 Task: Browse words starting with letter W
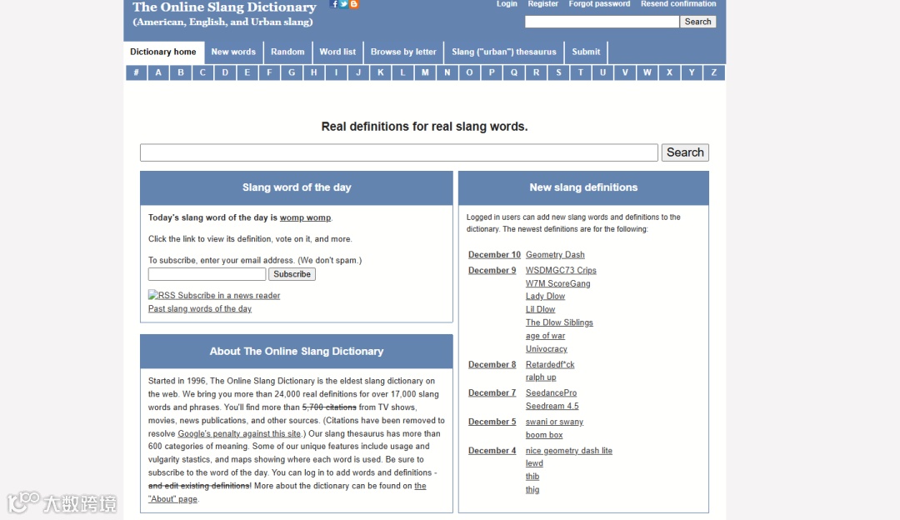pos(647,72)
